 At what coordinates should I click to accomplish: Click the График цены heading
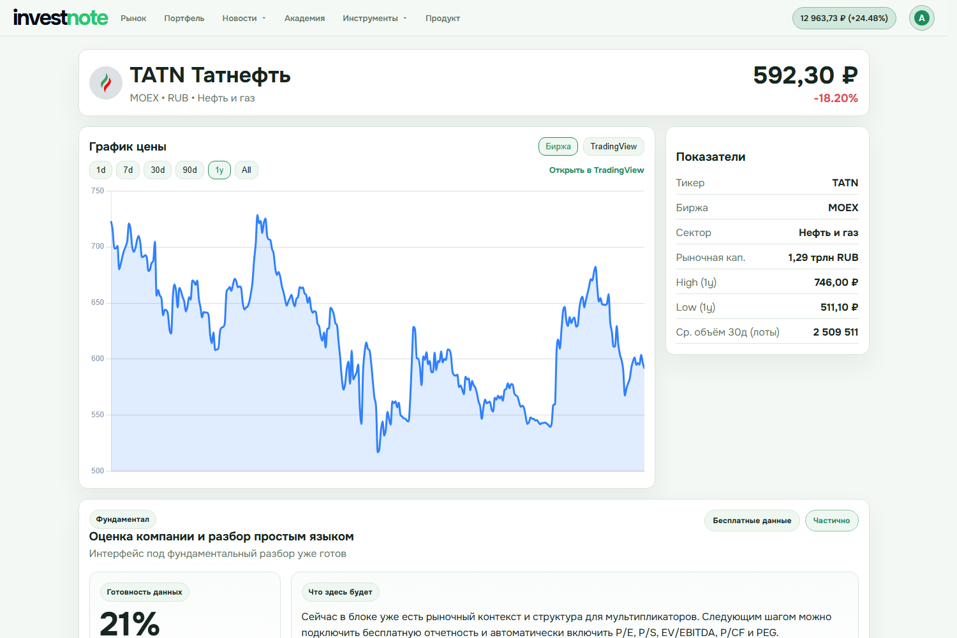pos(128,147)
